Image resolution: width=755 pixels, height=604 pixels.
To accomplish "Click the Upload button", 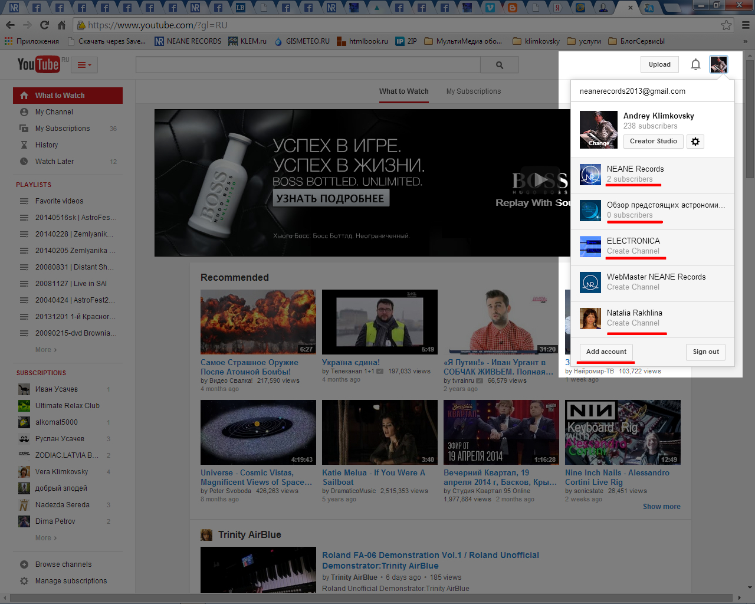I will coord(659,64).
